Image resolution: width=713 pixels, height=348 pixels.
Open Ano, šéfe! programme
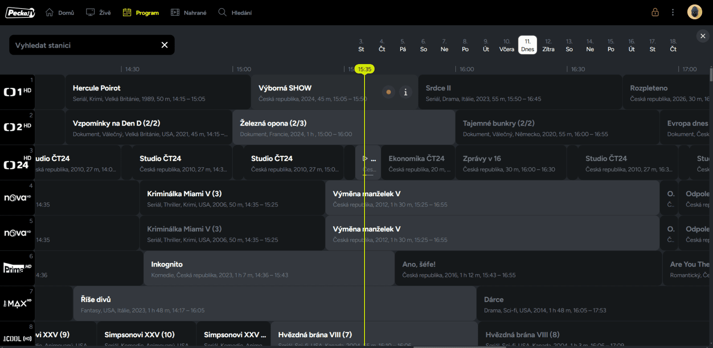[528, 268]
